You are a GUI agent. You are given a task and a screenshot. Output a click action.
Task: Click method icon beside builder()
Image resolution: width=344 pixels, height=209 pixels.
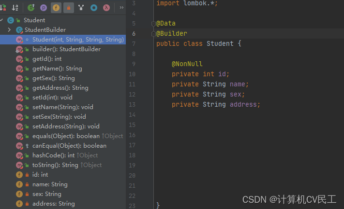(x=19, y=49)
